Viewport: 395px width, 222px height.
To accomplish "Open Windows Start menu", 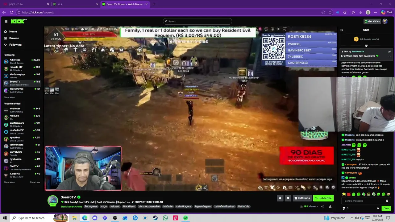I will click(x=5, y=218).
